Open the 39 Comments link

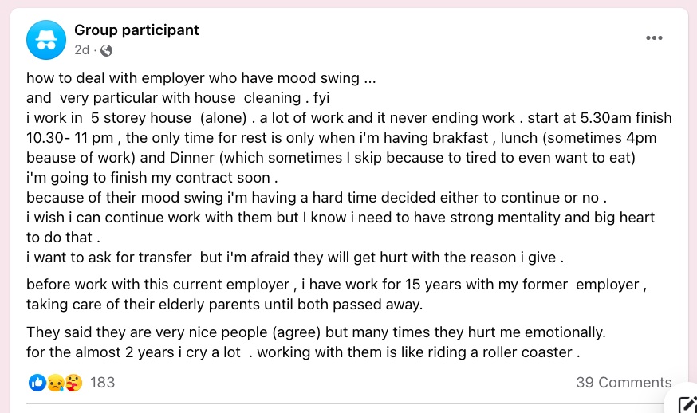pyautogui.click(x=624, y=383)
